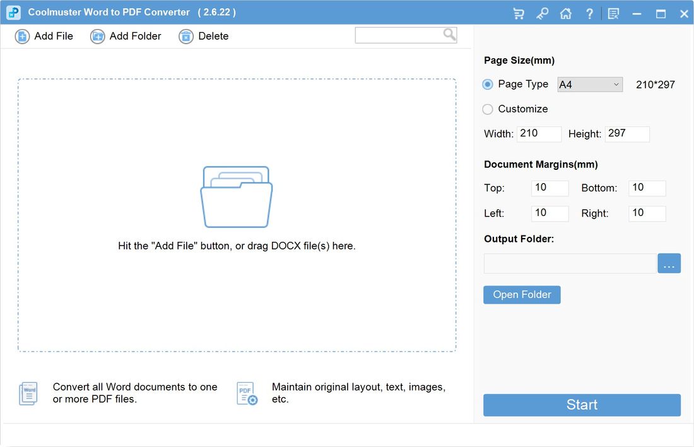The height and width of the screenshot is (447, 694).
Task: Click the Add Folder icon
Action: point(98,36)
